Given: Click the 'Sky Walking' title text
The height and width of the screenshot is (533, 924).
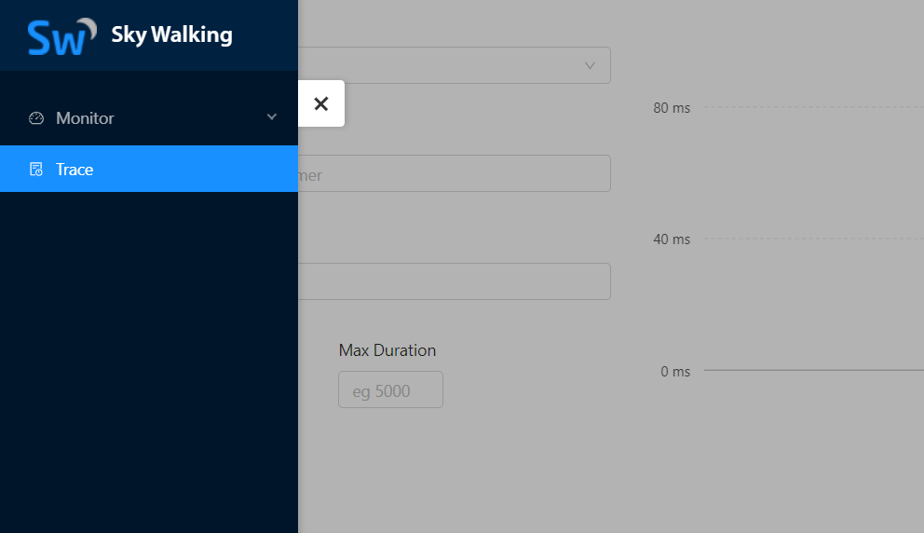Looking at the screenshot, I should point(171,34).
